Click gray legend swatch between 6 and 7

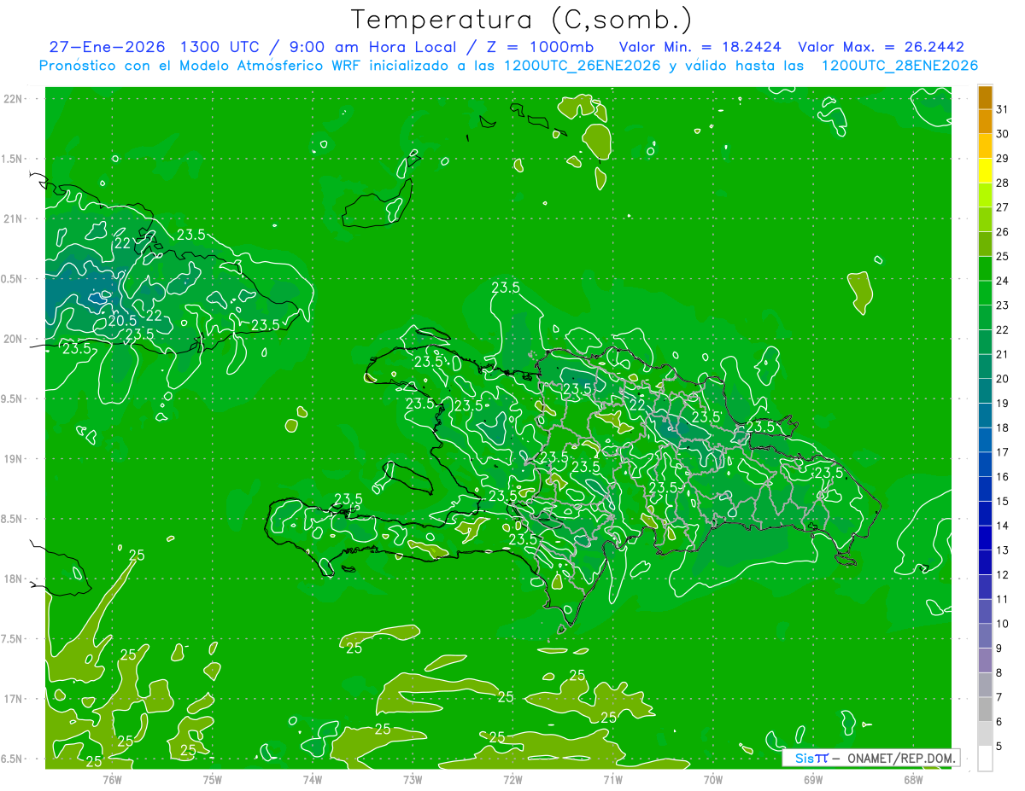click(985, 709)
